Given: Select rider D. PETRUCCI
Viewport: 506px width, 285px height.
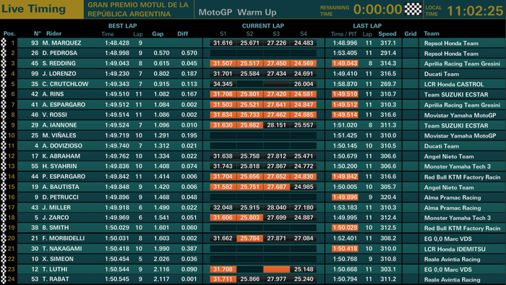Looking at the screenshot, I should click(61, 197).
